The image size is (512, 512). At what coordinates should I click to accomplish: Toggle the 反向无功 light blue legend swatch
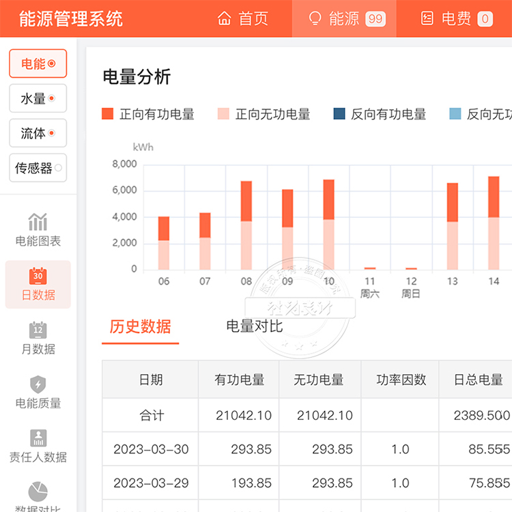455,114
